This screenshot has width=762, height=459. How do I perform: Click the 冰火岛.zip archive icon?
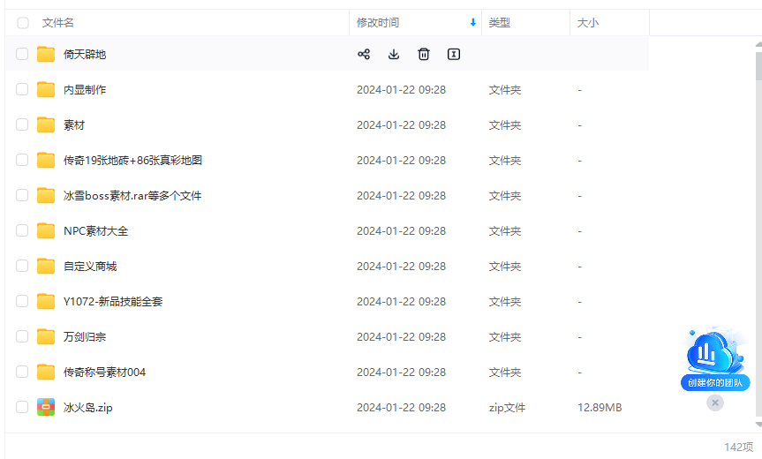[46, 408]
